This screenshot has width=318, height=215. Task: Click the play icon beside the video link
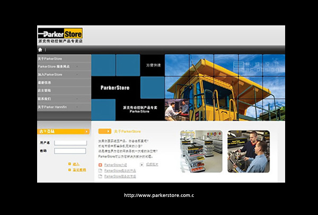coord(142,165)
